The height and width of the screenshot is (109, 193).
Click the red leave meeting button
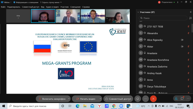pos(153,99)
